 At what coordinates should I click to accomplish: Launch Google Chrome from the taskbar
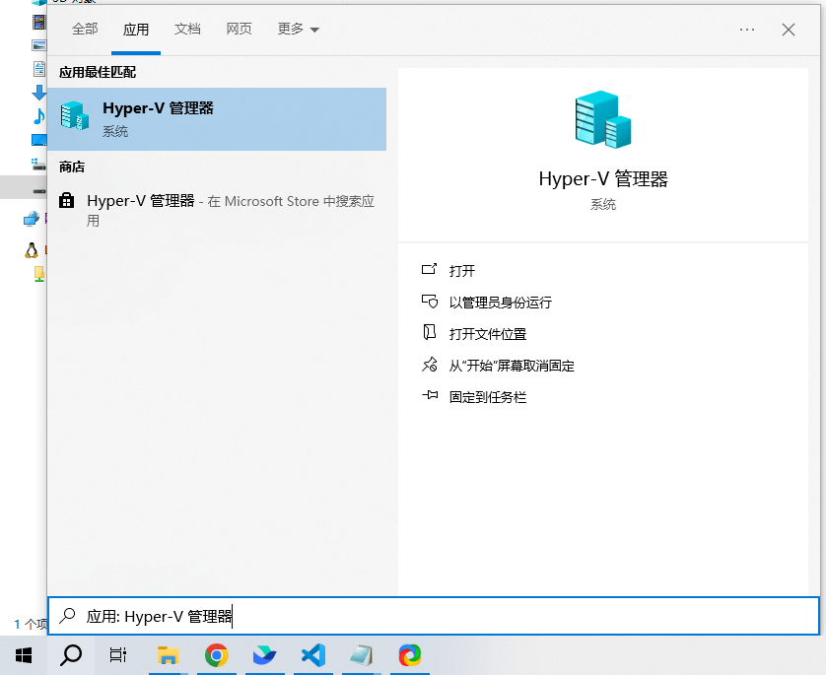point(217,655)
